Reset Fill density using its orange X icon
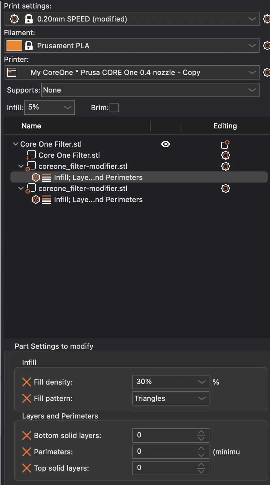This screenshot has height=485, width=270. point(27,382)
